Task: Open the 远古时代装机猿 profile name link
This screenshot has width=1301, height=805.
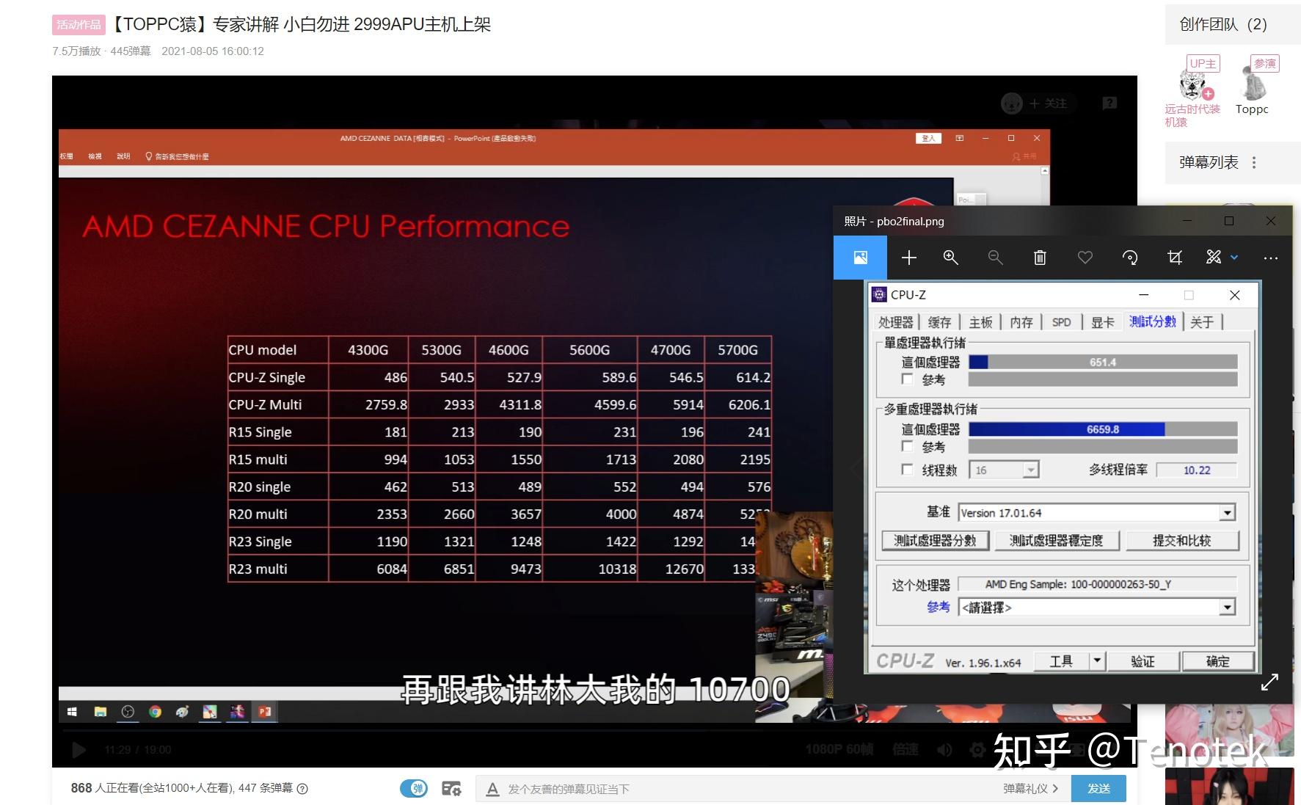Action: coord(1192,115)
